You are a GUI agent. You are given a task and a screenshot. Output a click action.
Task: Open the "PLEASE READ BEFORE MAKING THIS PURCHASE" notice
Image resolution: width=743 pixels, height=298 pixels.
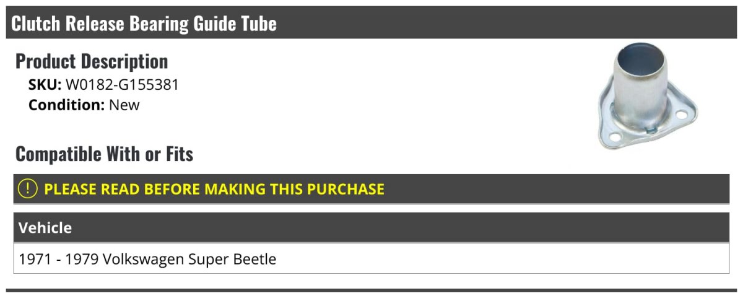214,189
